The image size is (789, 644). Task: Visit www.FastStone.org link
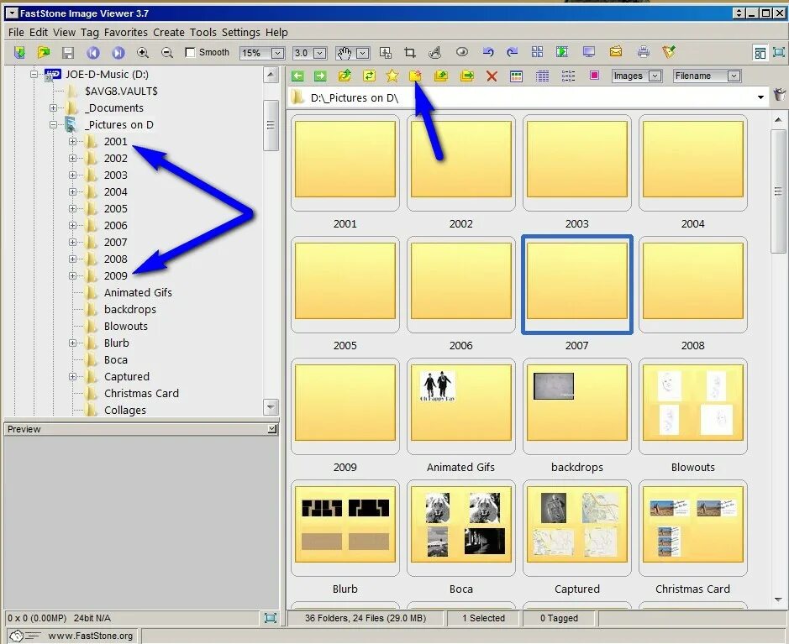pyautogui.click(x=91, y=636)
